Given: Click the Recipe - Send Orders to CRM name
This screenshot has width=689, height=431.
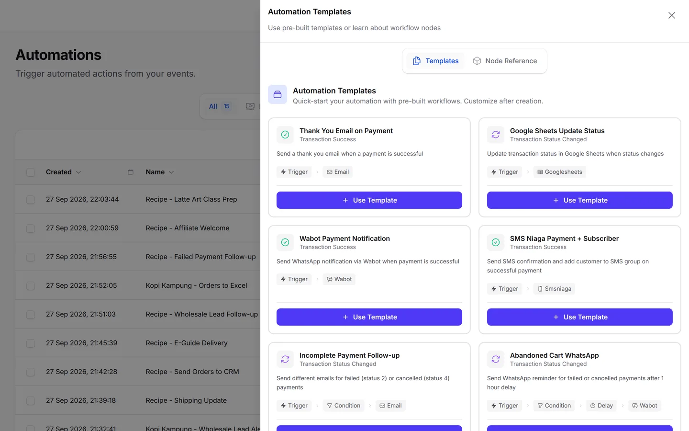Looking at the screenshot, I should pos(192,372).
